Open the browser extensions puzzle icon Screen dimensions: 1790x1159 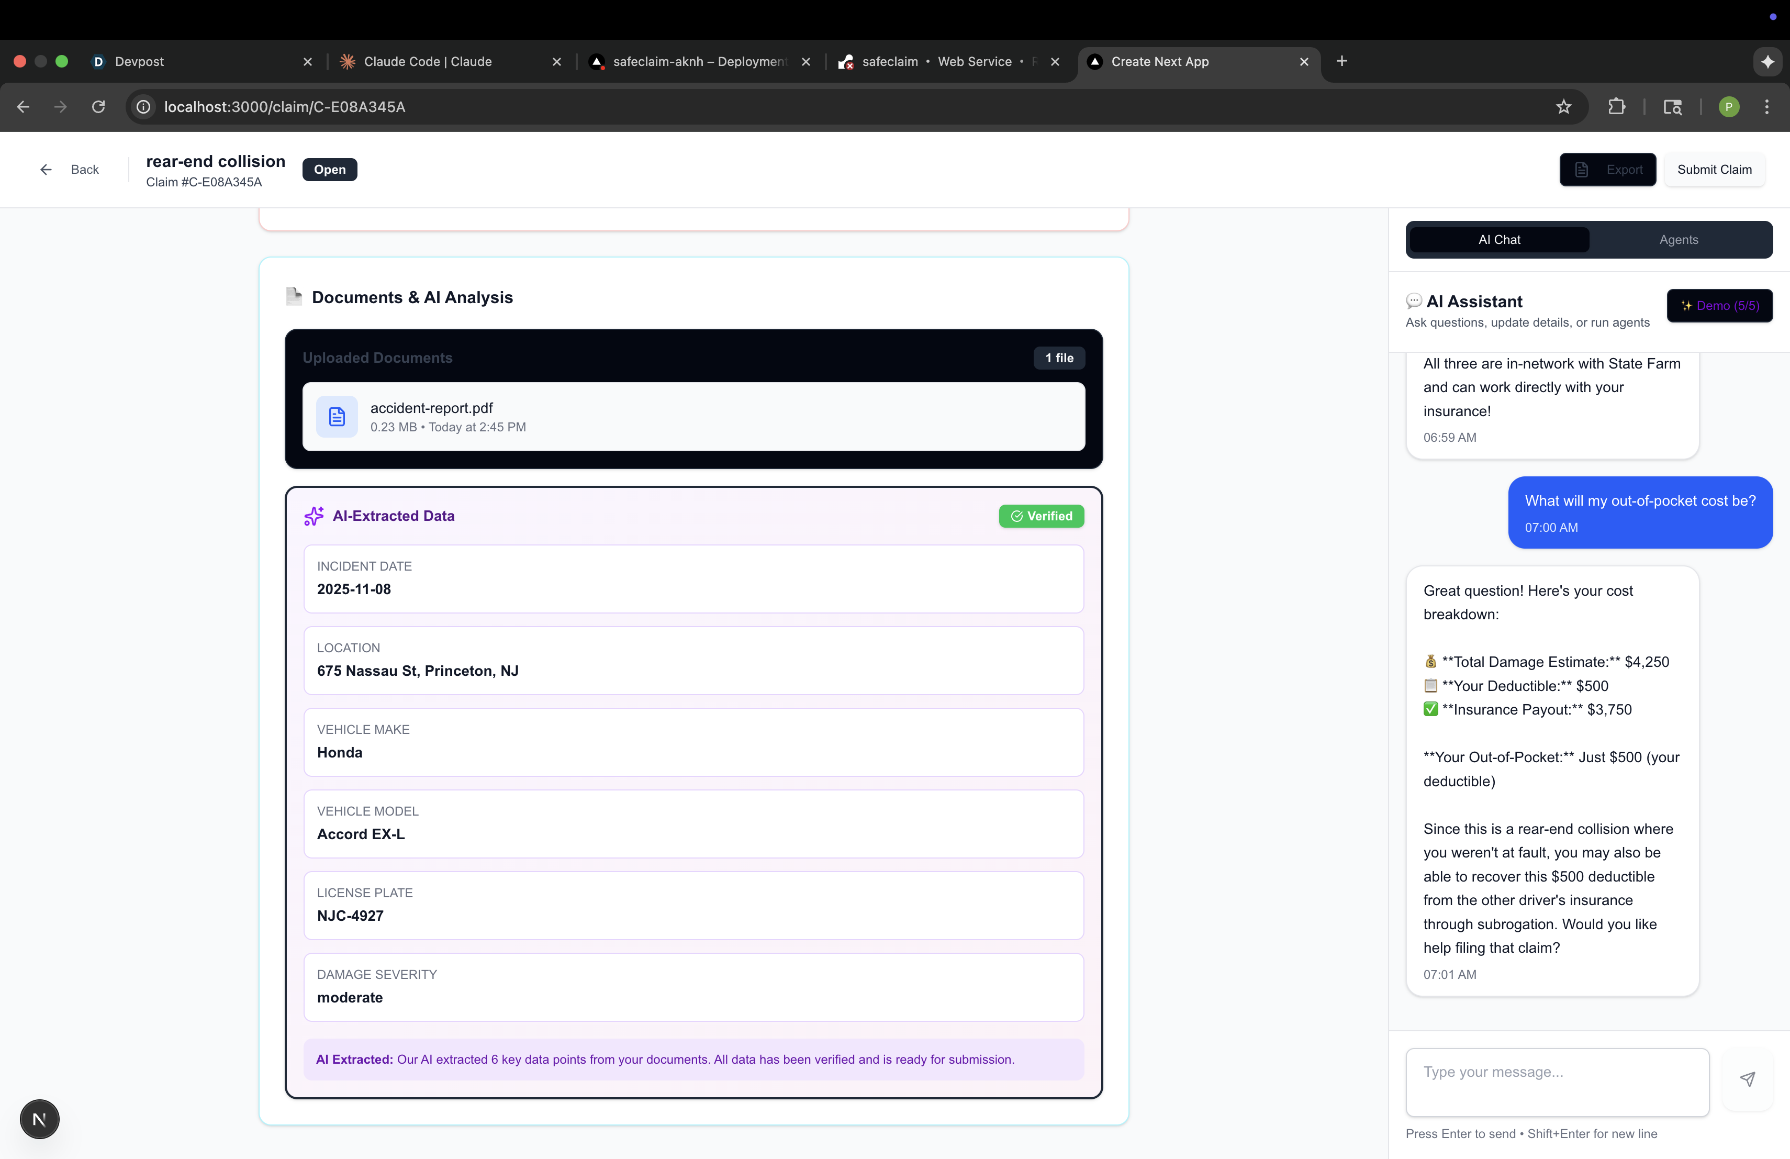coord(1616,107)
